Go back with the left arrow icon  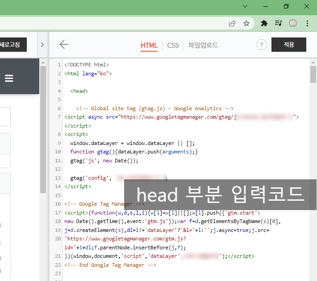64,45
